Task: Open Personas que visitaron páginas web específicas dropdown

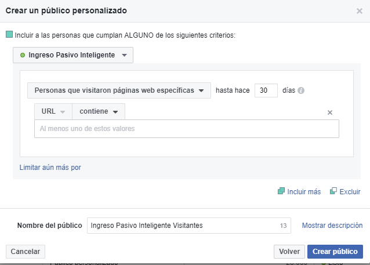Action: (119, 90)
